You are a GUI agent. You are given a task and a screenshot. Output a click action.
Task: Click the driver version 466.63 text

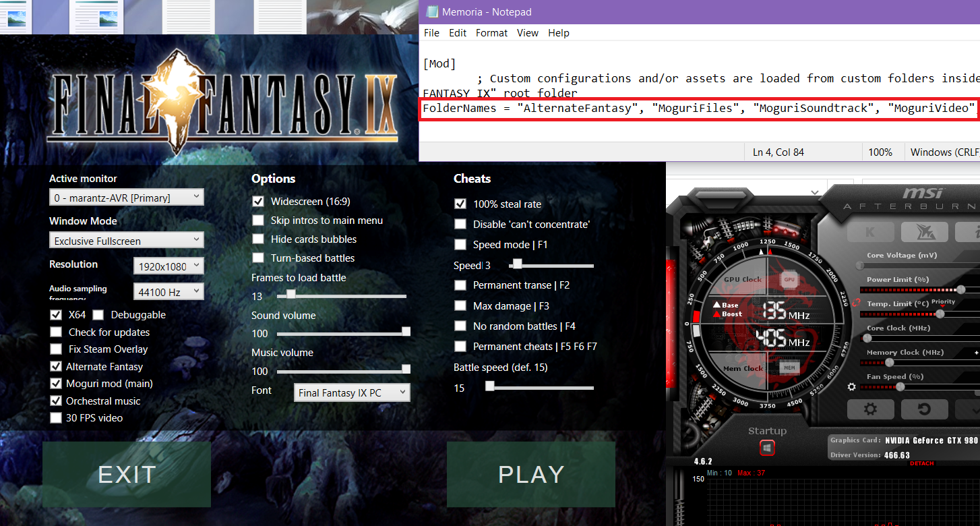click(x=896, y=455)
